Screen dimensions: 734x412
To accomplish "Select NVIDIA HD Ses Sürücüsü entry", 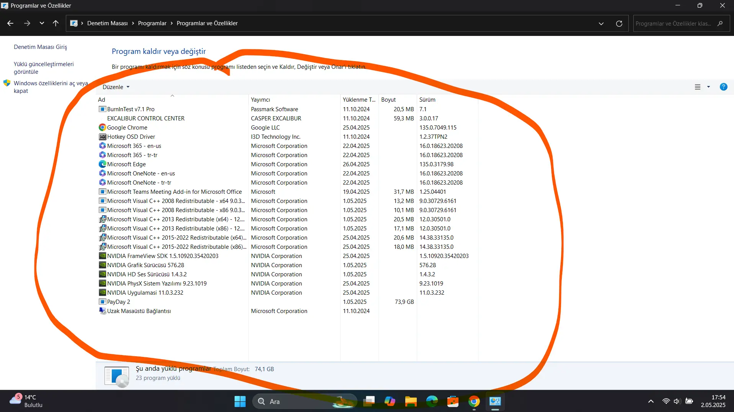I will pyautogui.click(x=147, y=274).
